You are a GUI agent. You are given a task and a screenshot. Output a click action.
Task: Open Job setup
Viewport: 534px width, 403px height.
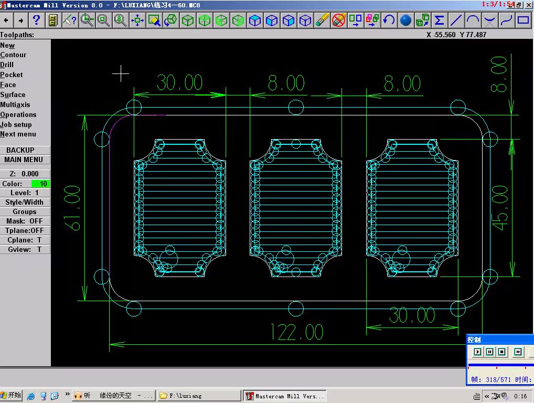16,124
